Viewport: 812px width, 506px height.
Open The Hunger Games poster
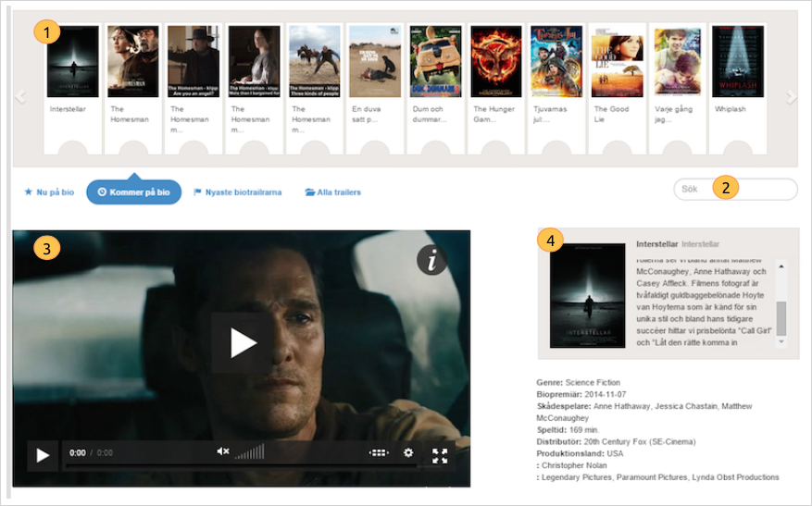pyautogui.click(x=496, y=62)
